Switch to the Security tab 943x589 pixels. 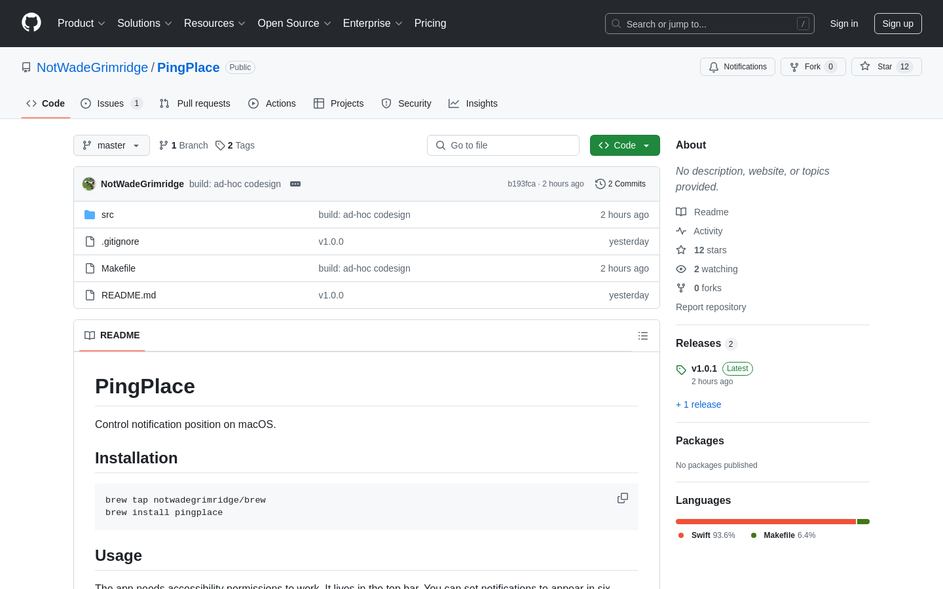[x=407, y=103]
